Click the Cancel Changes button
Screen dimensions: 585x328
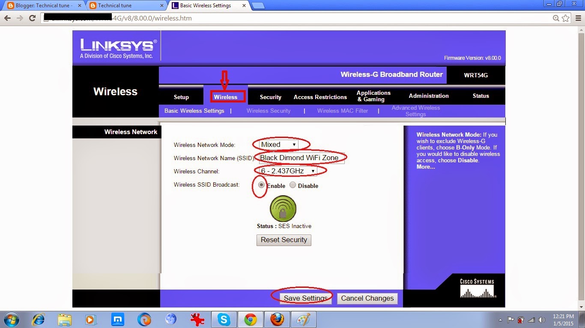[367, 299]
